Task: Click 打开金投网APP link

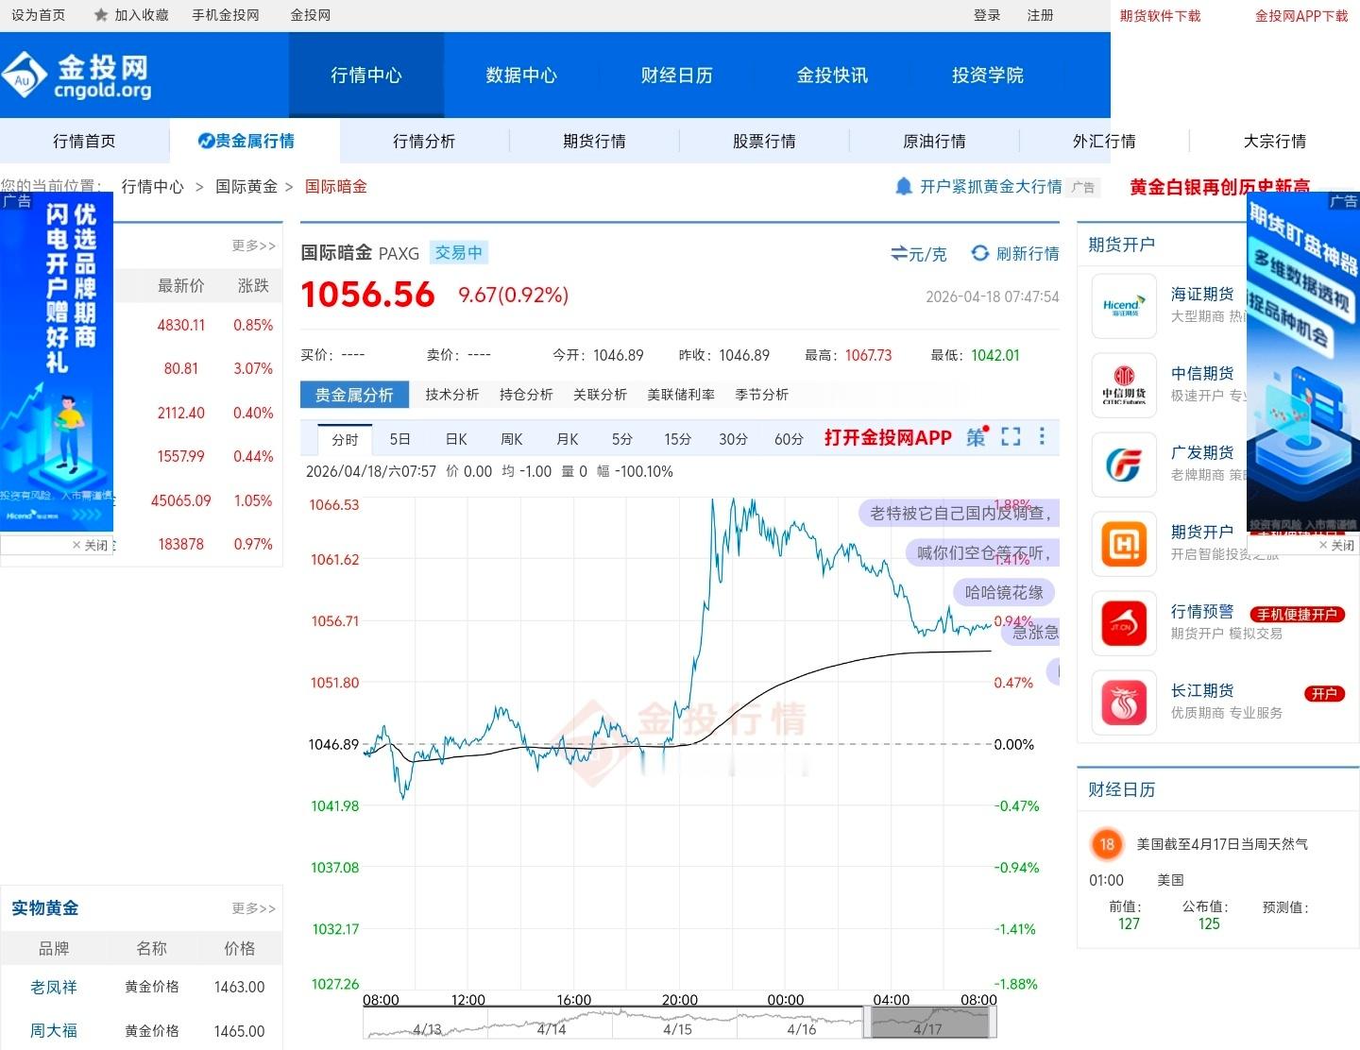Action: coord(886,438)
